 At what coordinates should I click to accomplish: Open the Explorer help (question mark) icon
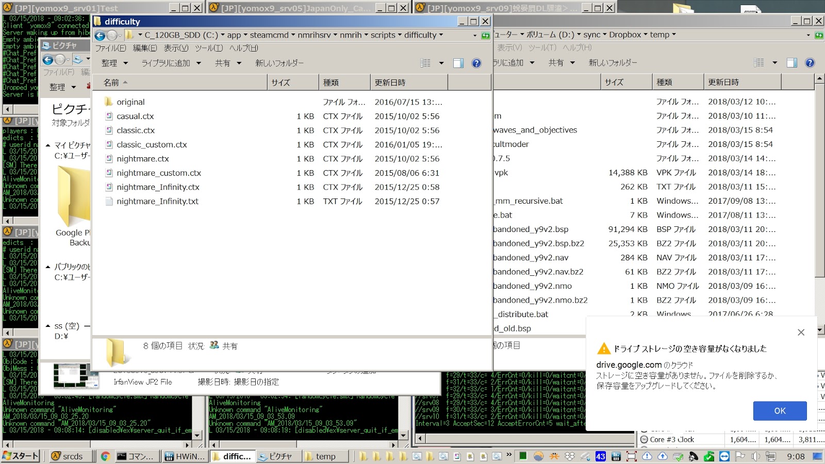(x=476, y=63)
